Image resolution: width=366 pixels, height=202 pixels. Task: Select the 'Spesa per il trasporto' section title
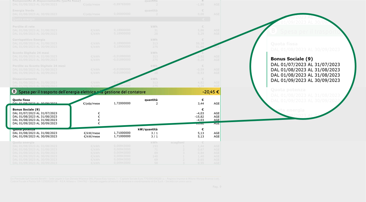coord(82,92)
